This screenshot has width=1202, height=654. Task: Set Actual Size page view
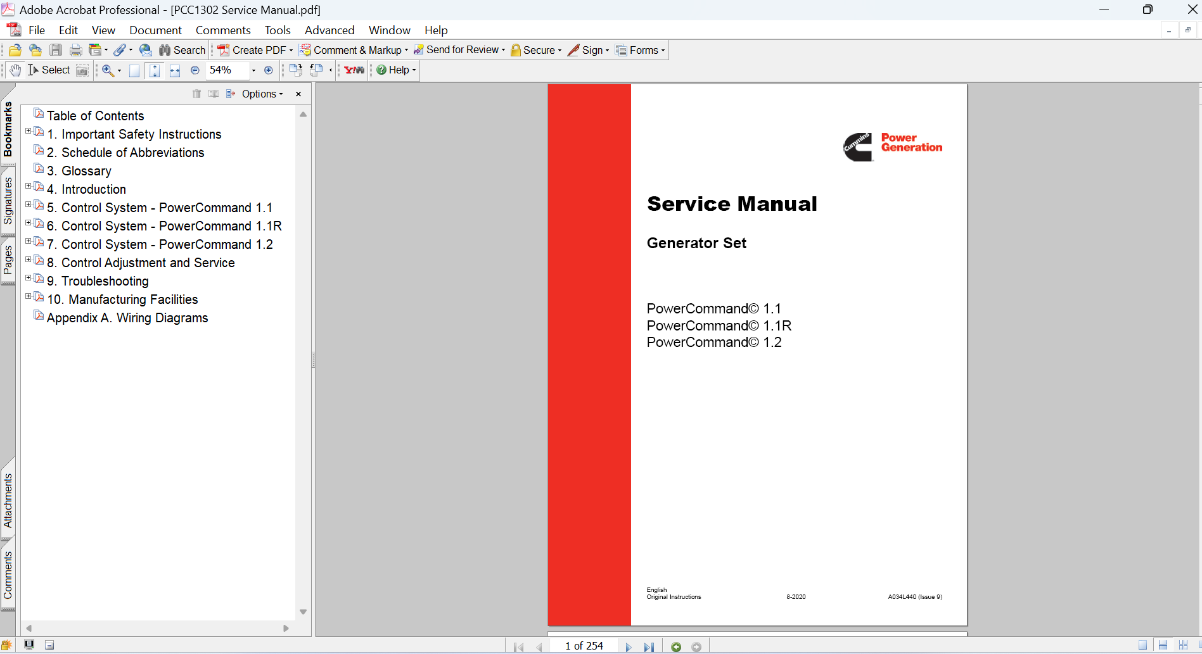point(134,70)
